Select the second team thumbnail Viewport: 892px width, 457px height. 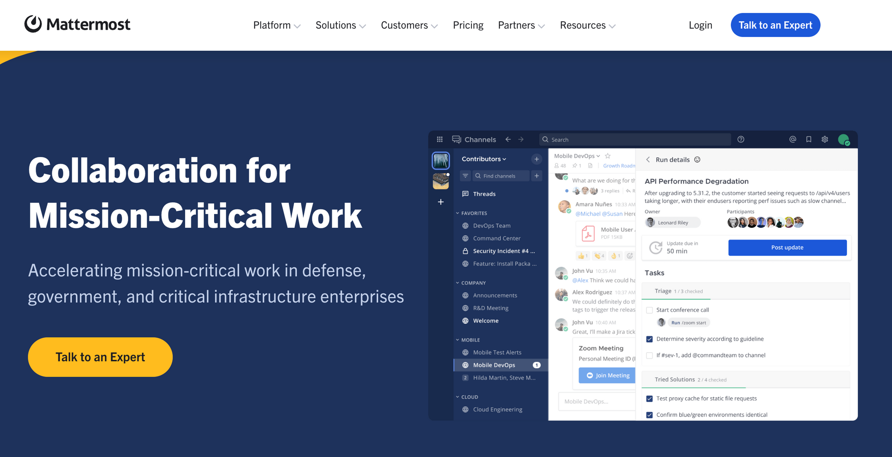point(441,181)
